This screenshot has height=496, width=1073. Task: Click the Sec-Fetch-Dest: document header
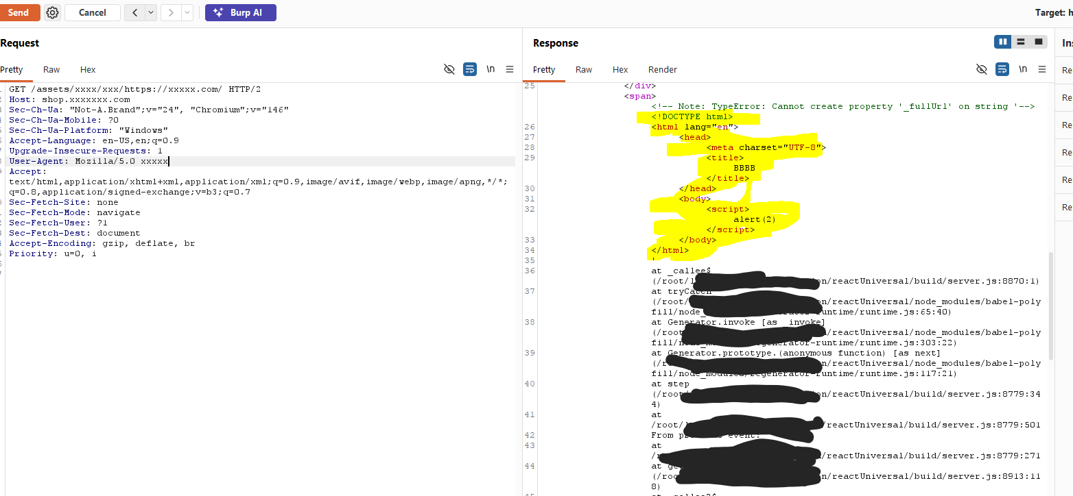[x=75, y=233]
